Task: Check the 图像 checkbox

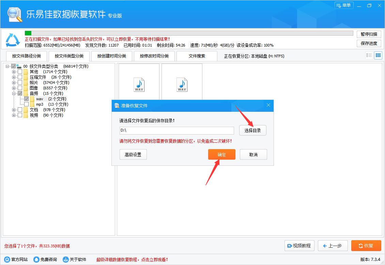Action: click(20, 88)
